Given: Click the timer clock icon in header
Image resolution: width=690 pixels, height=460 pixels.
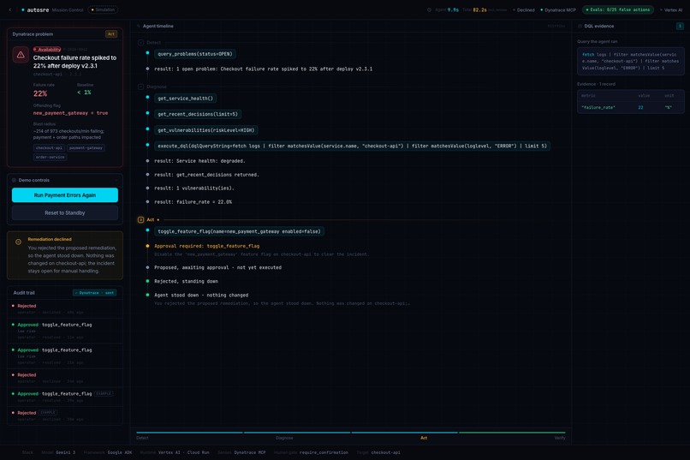Looking at the screenshot, I should pyautogui.click(x=429, y=9).
